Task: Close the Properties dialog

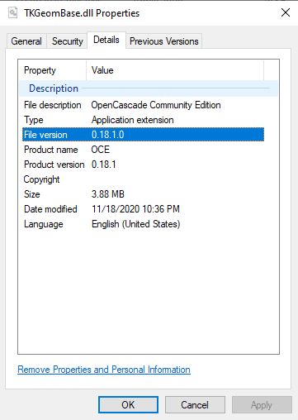Action: (x=286, y=12)
